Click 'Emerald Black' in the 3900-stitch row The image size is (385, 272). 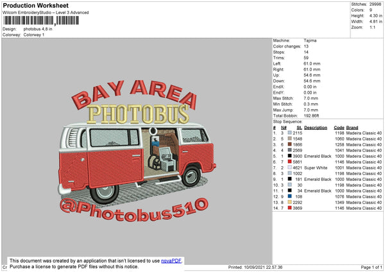point(318,156)
